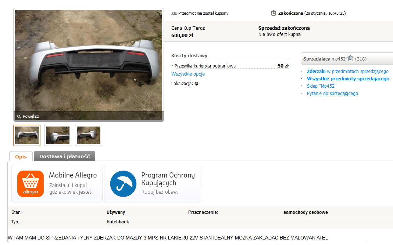This screenshot has height=245, width=393.
Task: Switch to the Opis tab
Action: tap(21, 157)
